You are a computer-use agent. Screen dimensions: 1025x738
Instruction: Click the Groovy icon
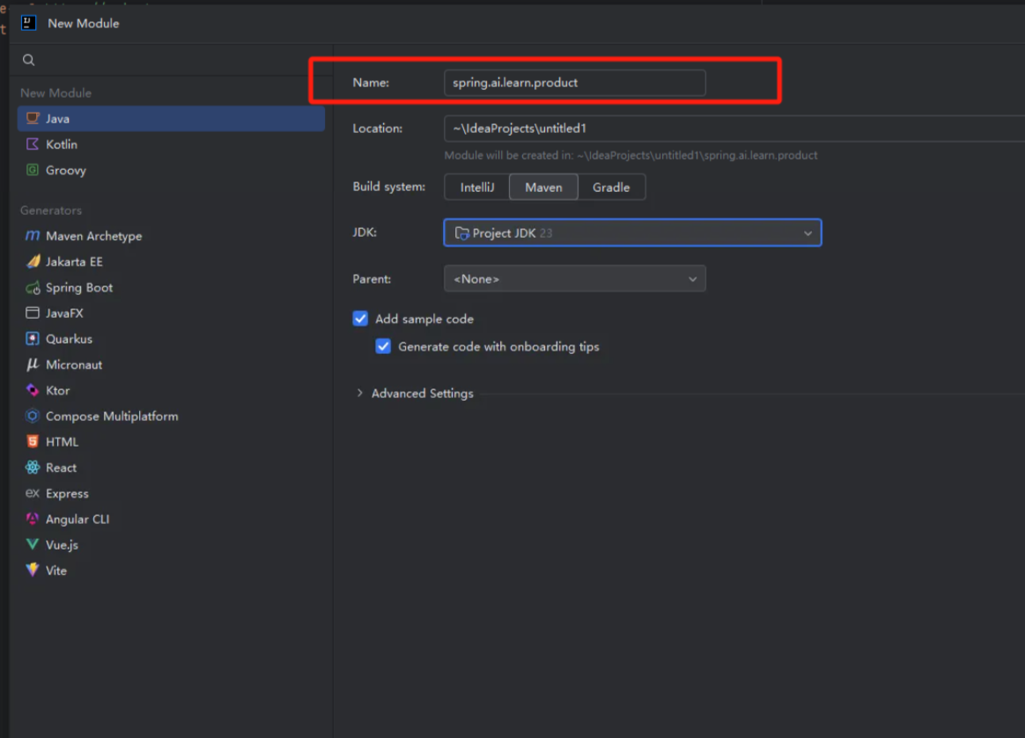click(32, 170)
